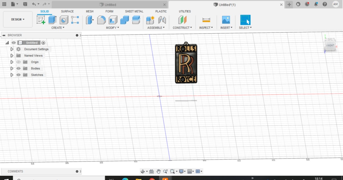Select the Create Sketch tool
Screen dimensions: 343x180
41,20
